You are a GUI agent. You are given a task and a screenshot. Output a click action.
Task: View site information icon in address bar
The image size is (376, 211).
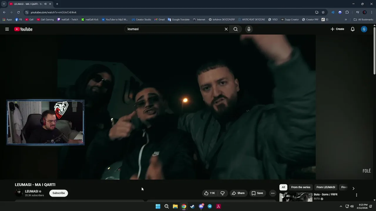[x=27, y=12]
